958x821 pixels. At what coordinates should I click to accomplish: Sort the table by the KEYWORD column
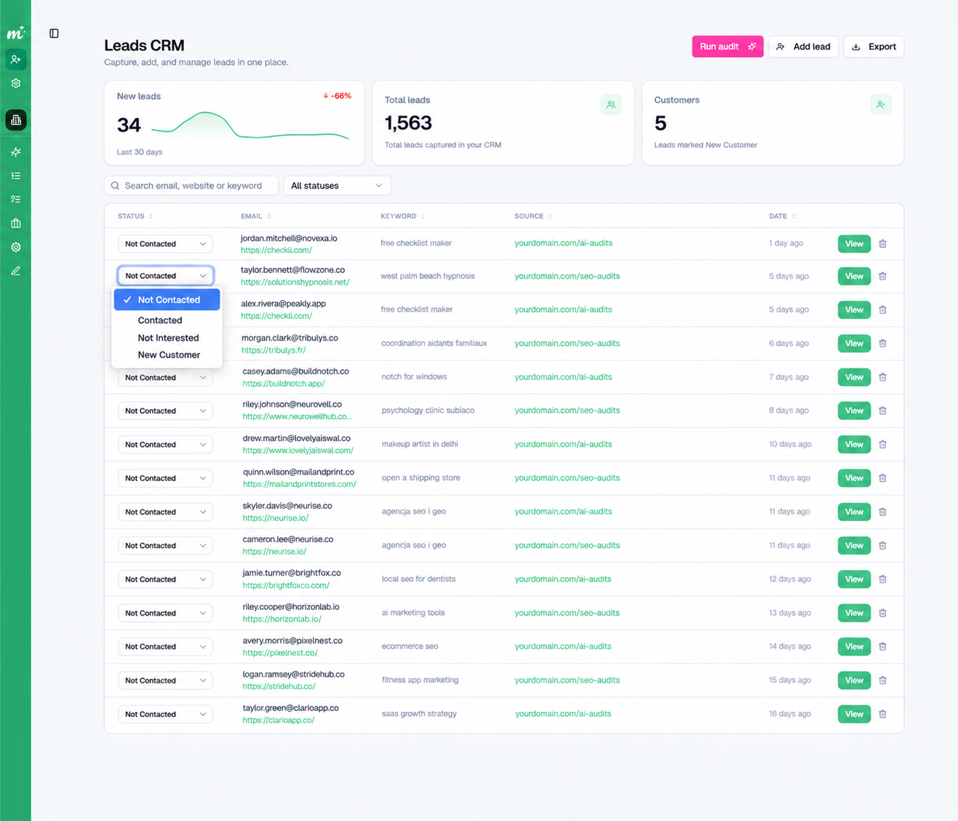pyautogui.click(x=403, y=216)
